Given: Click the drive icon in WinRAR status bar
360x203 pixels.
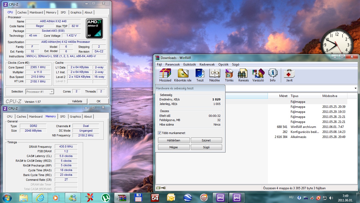Looking at the screenshot, I should click(158, 188).
